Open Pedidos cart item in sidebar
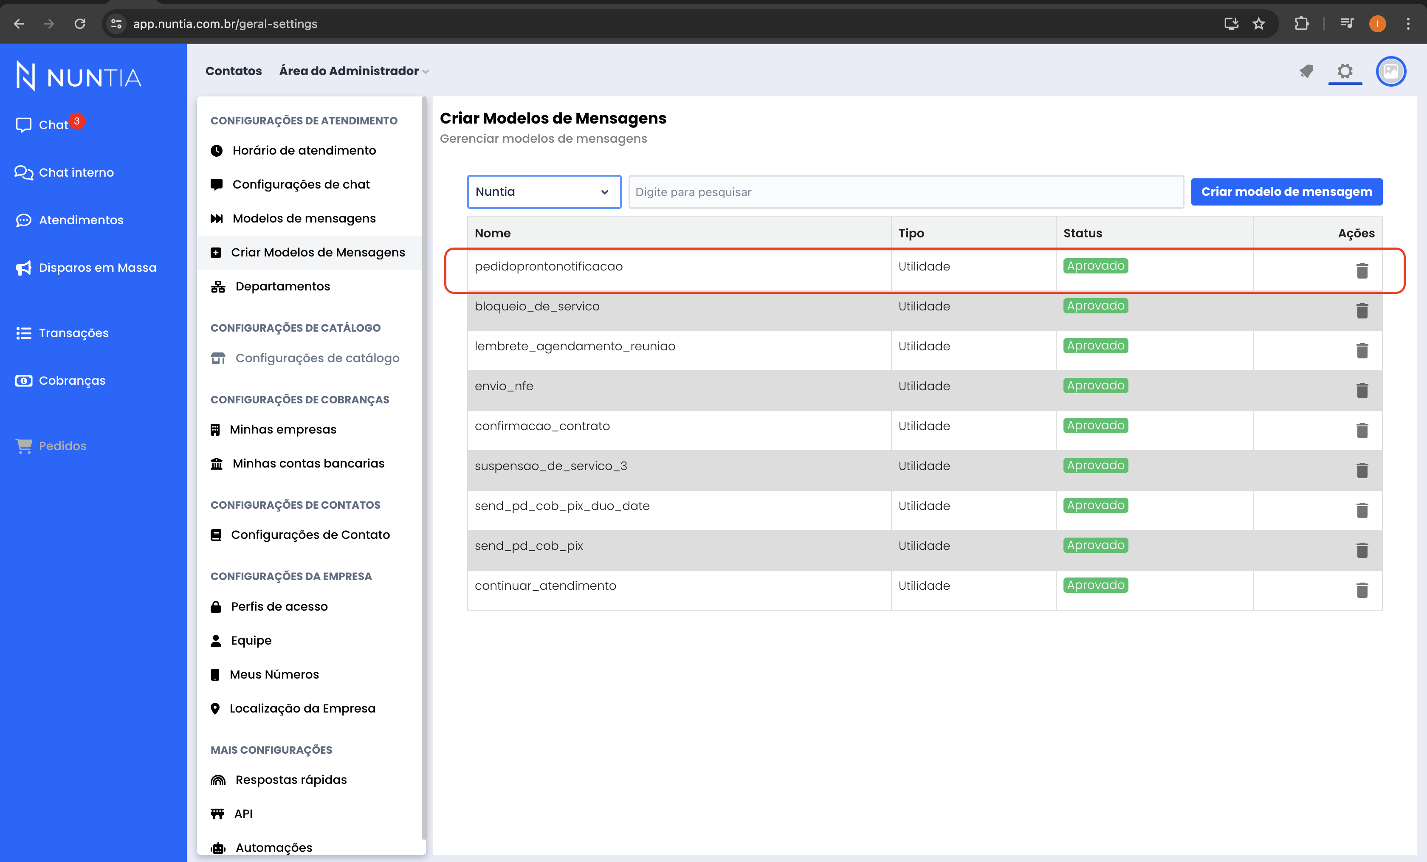The width and height of the screenshot is (1427, 862). click(x=51, y=446)
